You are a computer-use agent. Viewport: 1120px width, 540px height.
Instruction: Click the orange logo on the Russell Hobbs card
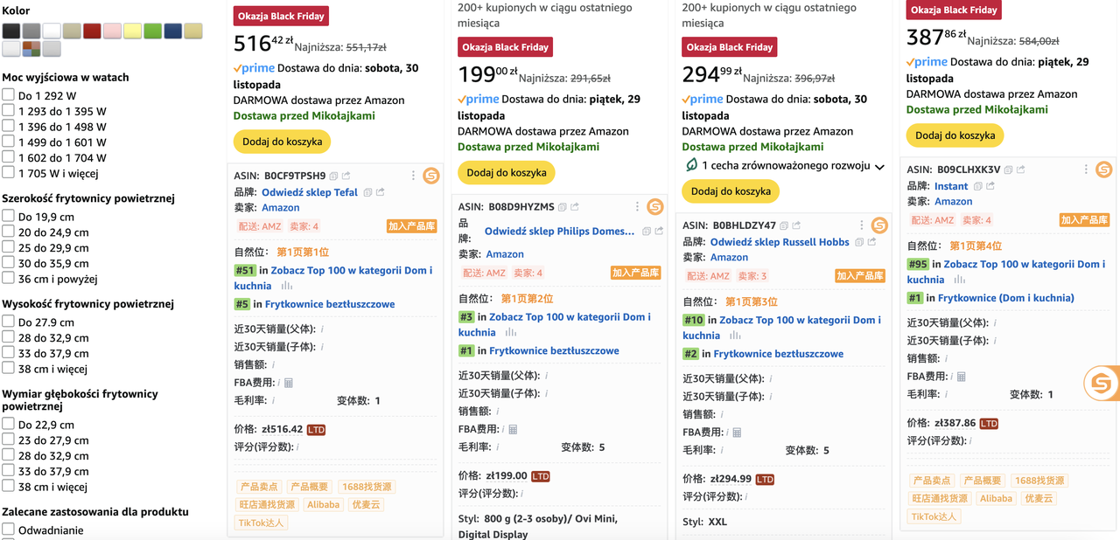(879, 225)
